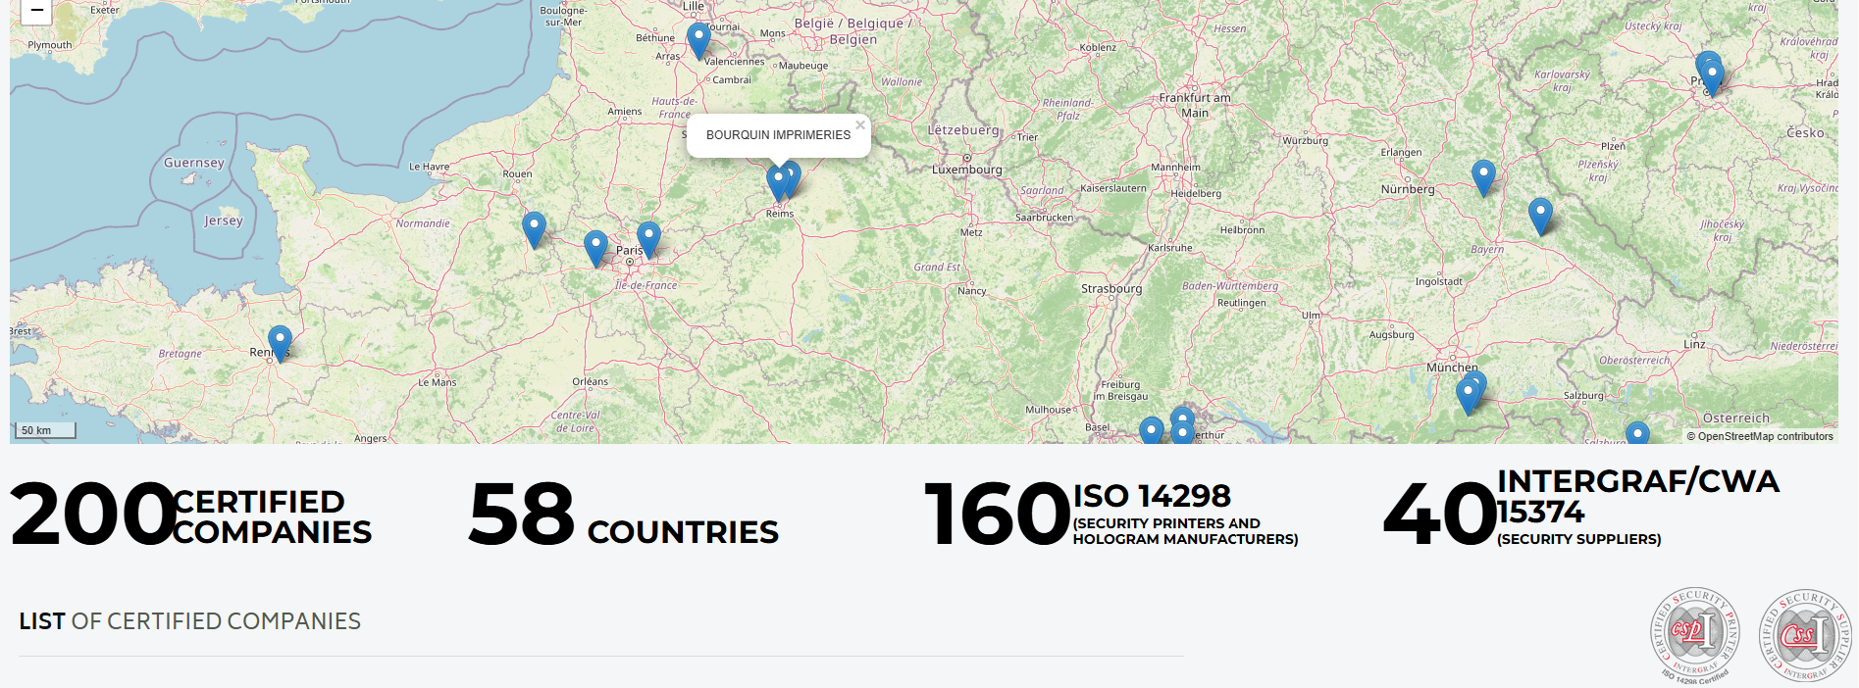Click the BOURQUIN IMPRIMERIES popup text
The height and width of the screenshot is (688, 1859).
(x=778, y=135)
